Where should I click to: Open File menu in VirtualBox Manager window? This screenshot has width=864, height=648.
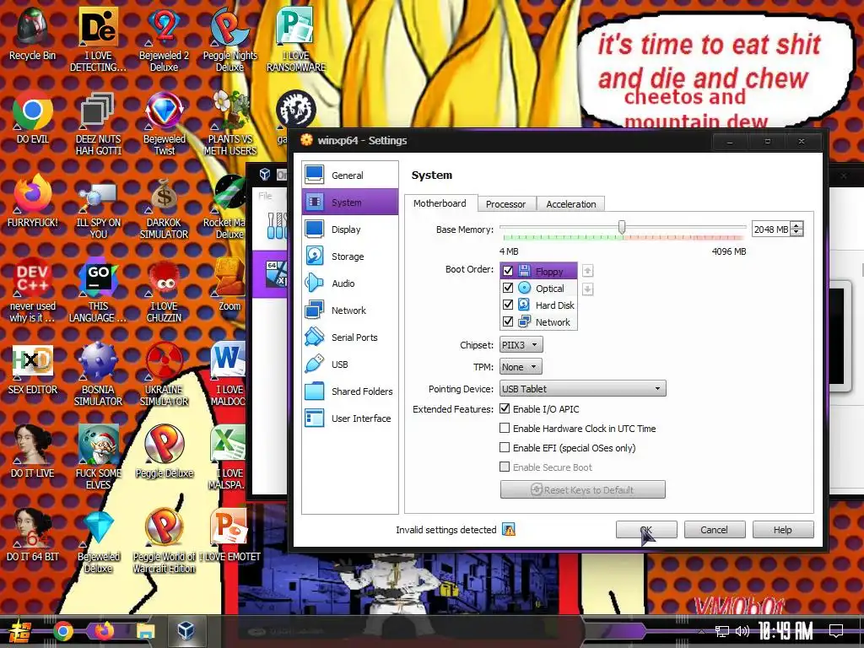[x=265, y=196]
